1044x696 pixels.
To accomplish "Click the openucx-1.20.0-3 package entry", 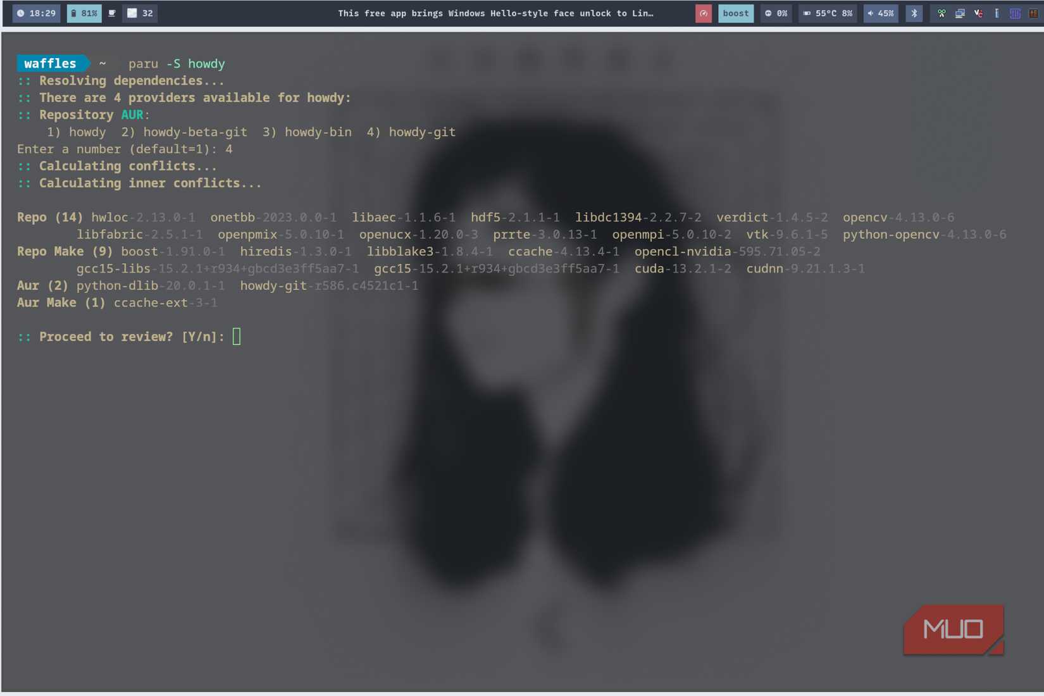I will (419, 235).
